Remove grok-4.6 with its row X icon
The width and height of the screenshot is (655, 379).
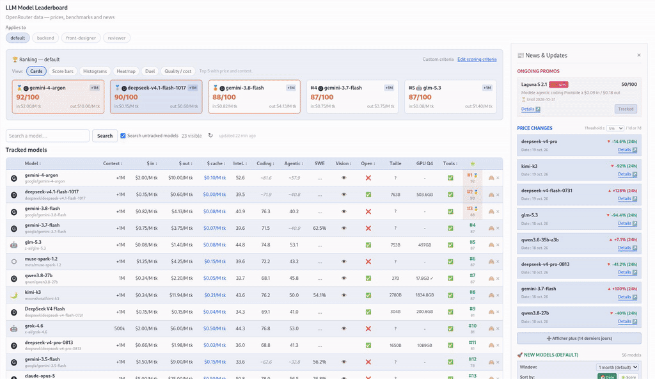coord(498,328)
